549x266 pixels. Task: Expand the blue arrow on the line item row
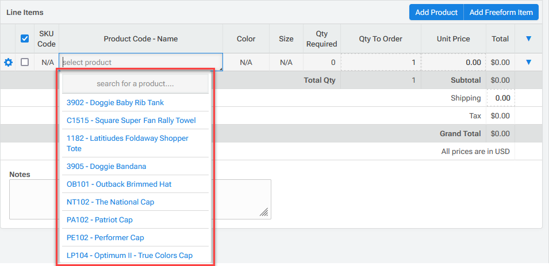pos(528,62)
